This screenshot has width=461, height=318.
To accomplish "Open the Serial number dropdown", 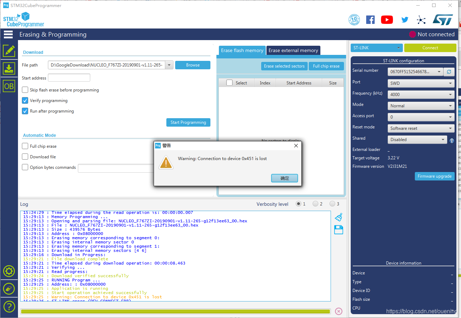I will click(415, 72).
